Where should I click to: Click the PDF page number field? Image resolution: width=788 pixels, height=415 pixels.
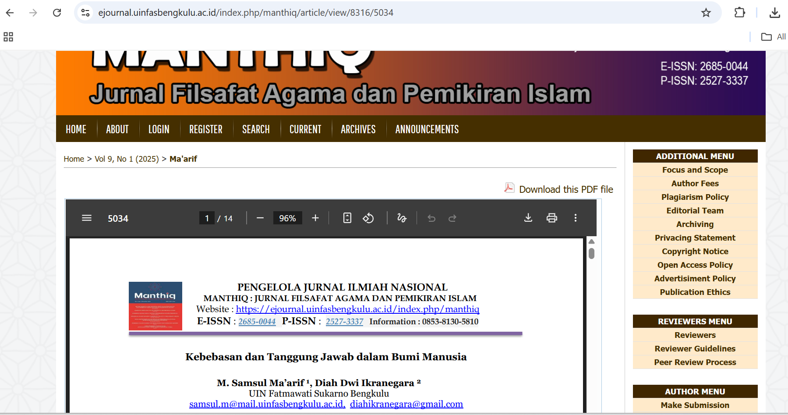tap(207, 218)
